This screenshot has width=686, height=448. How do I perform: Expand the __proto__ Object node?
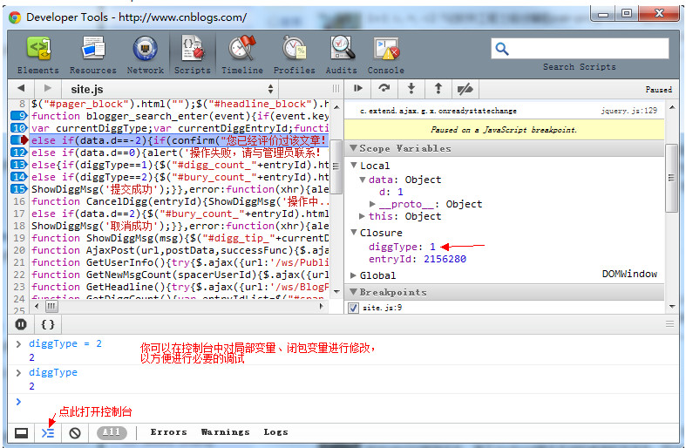click(x=372, y=203)
